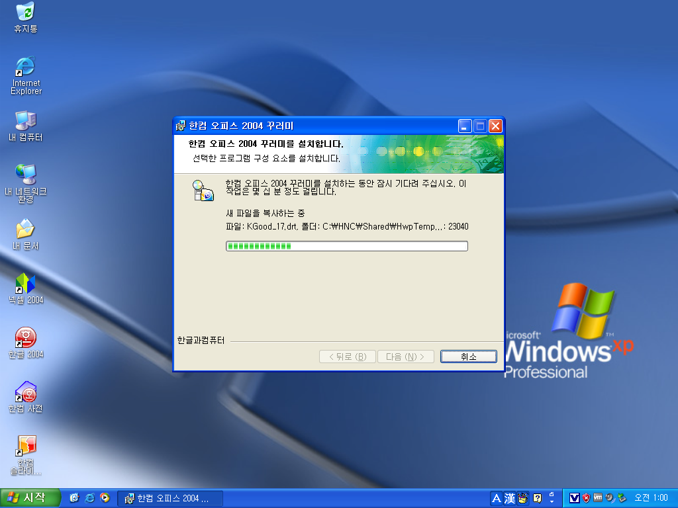Select the 내 문서 folder icon
The width and height of the screenshot is (678, 508).
tap(26, 235)
